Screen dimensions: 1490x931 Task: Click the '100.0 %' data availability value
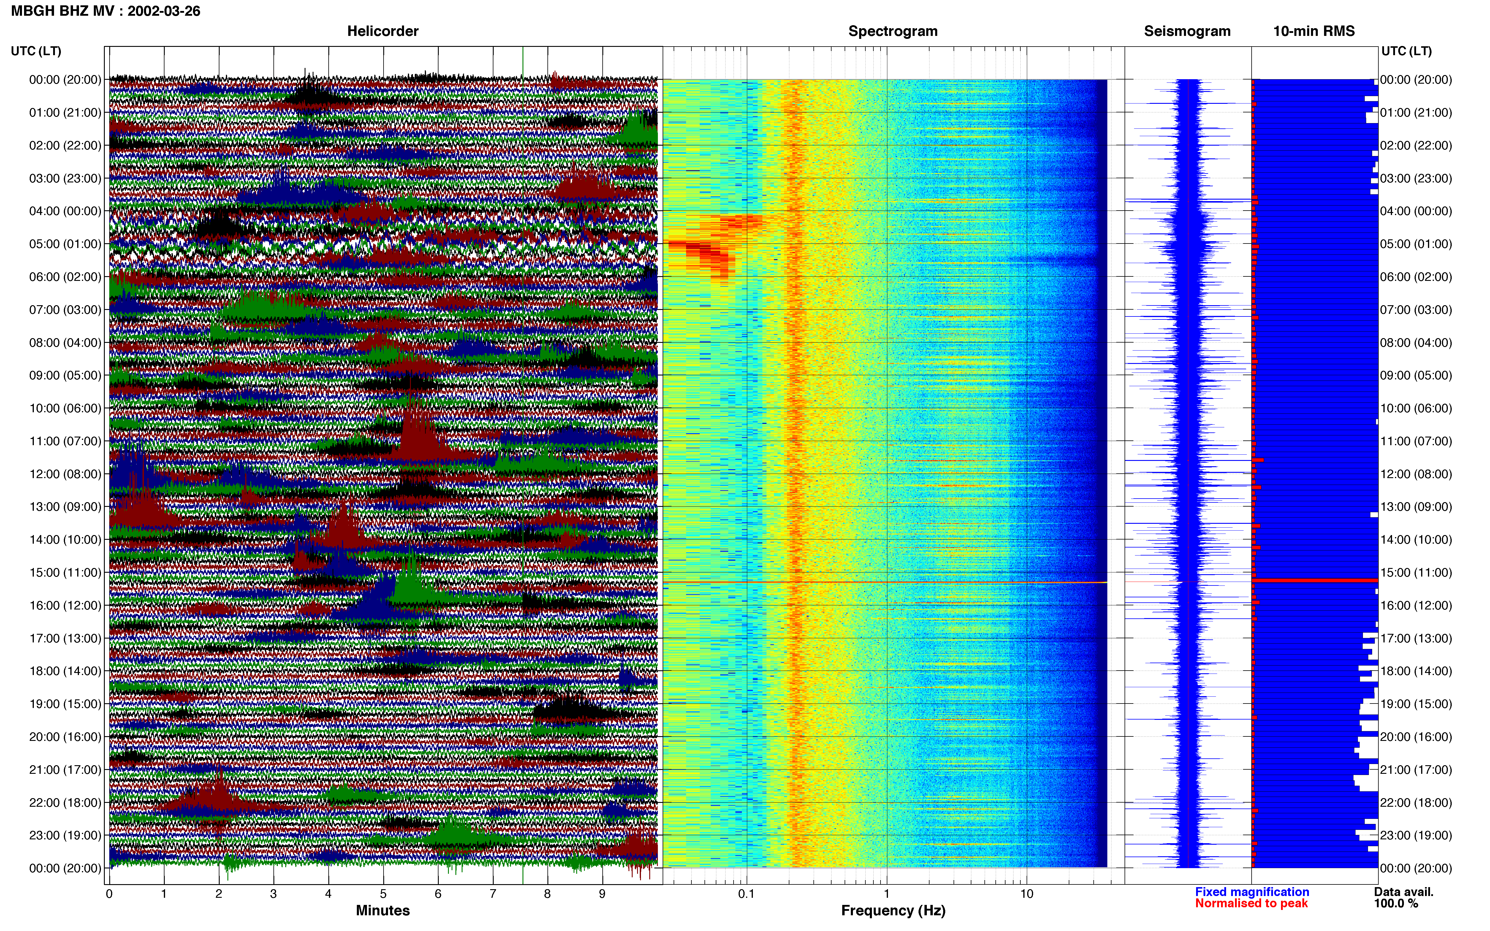tap(1396, 904)
